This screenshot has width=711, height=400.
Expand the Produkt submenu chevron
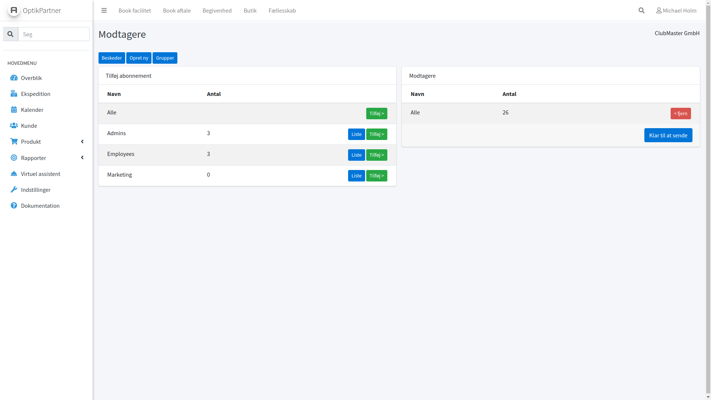pyautogui.click(x=82, y=141)
